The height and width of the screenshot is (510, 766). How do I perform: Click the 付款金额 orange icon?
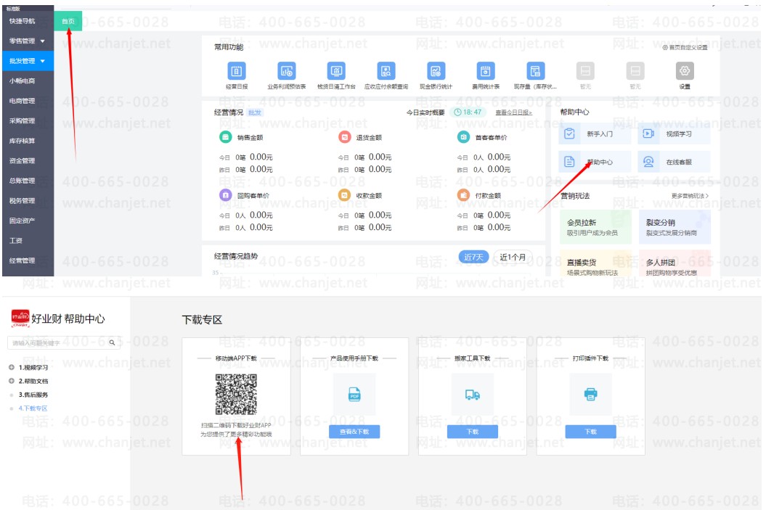tap(463, 195)
